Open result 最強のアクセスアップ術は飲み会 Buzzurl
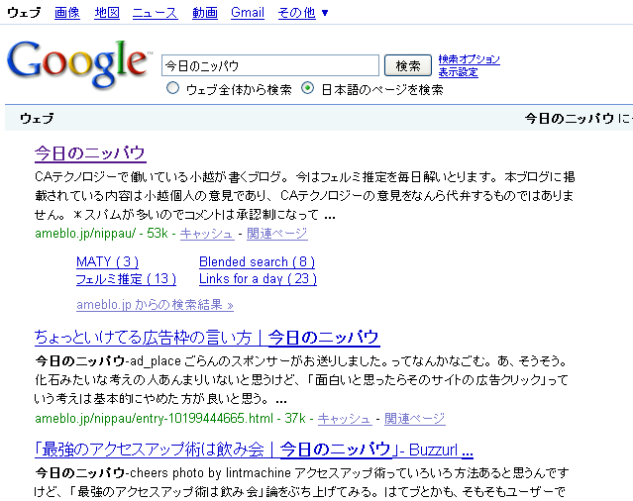633x501 pixels. tap(254, 450)
